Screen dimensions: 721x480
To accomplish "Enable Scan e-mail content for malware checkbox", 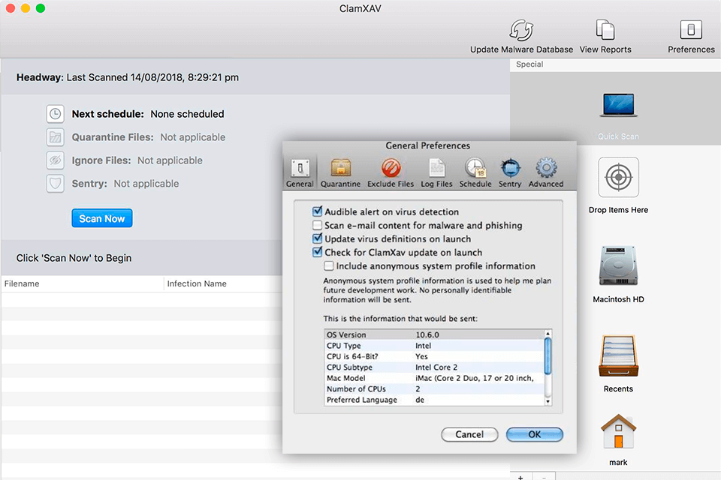I will [x=318, y=226].
